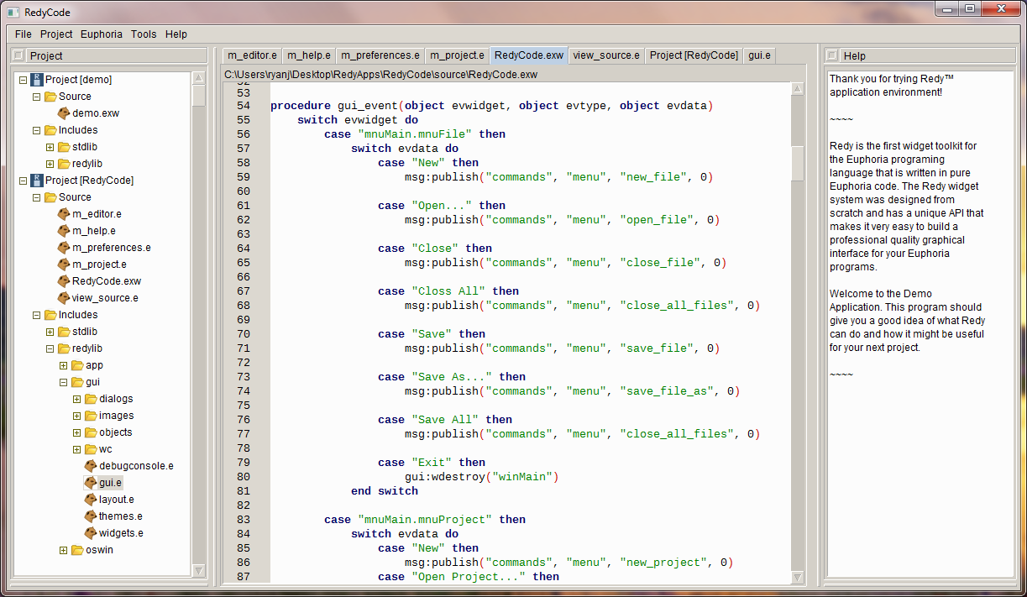Select RedyCode.exw label in project tree

107,281
